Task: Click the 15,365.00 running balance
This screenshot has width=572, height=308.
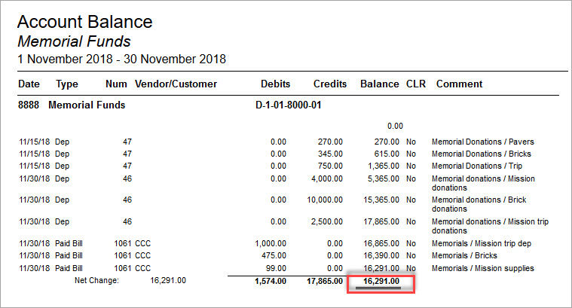Action: click(381, 200)
